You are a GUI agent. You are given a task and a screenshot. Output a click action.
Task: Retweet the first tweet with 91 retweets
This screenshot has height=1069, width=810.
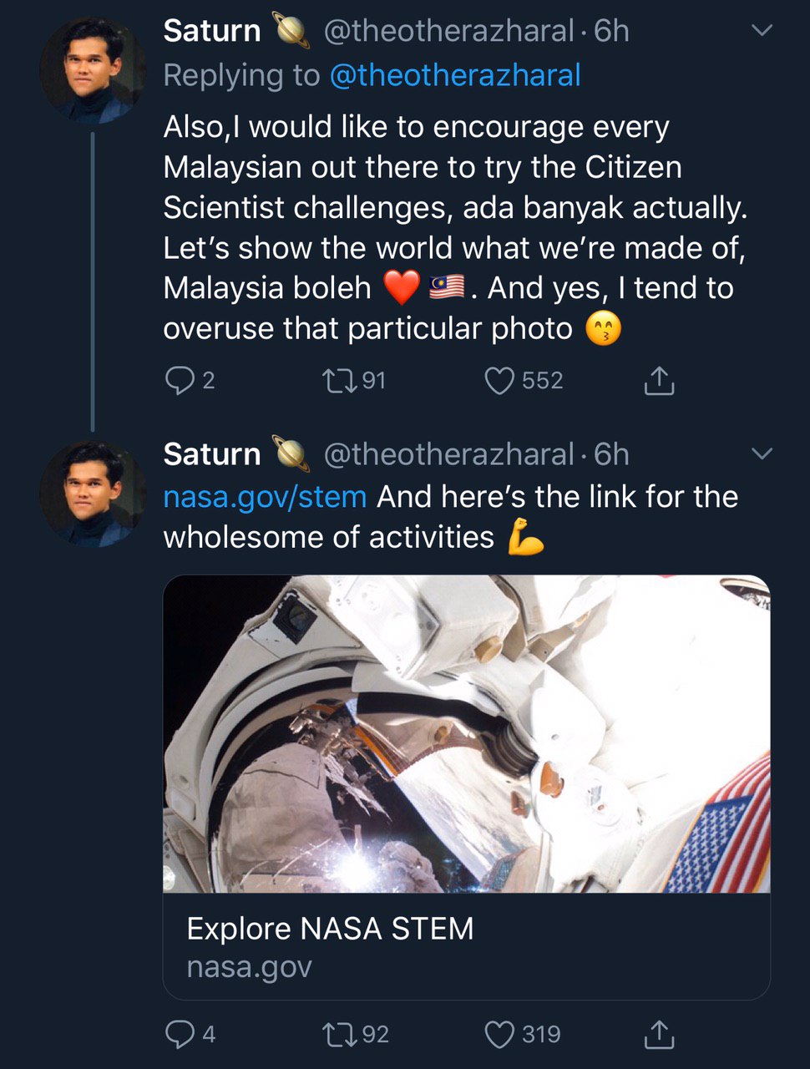337,381
